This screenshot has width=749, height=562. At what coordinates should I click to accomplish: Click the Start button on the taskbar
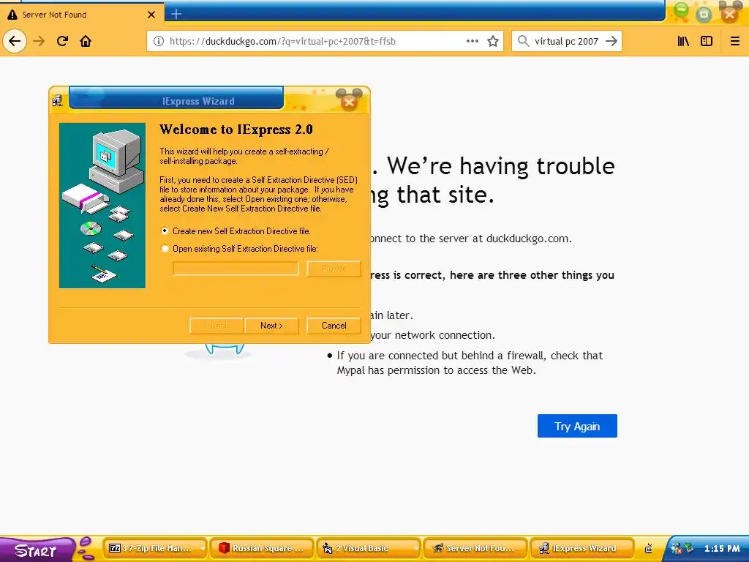pyautogui.click(x=37, y=550)
